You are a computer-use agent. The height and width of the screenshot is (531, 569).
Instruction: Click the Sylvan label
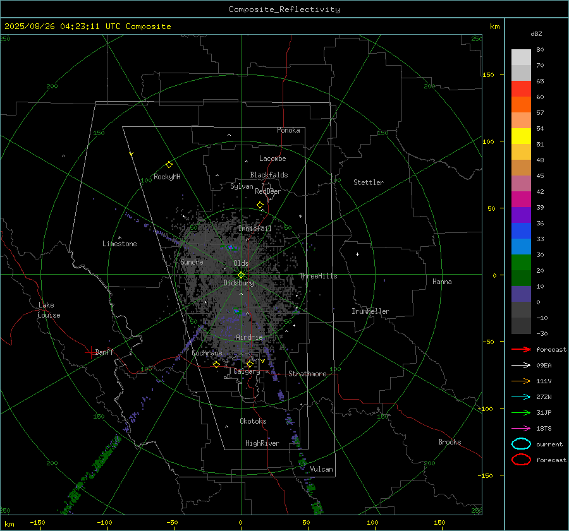click(x=242, y=186)
